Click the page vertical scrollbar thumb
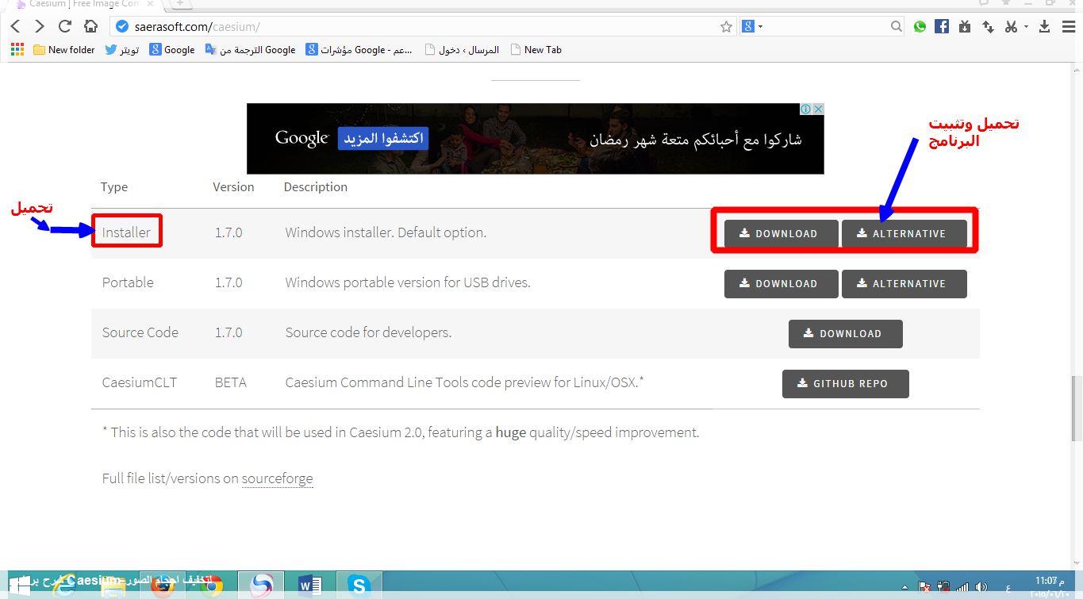Viewport: 1083px width, 599px height. (1077, 409)
